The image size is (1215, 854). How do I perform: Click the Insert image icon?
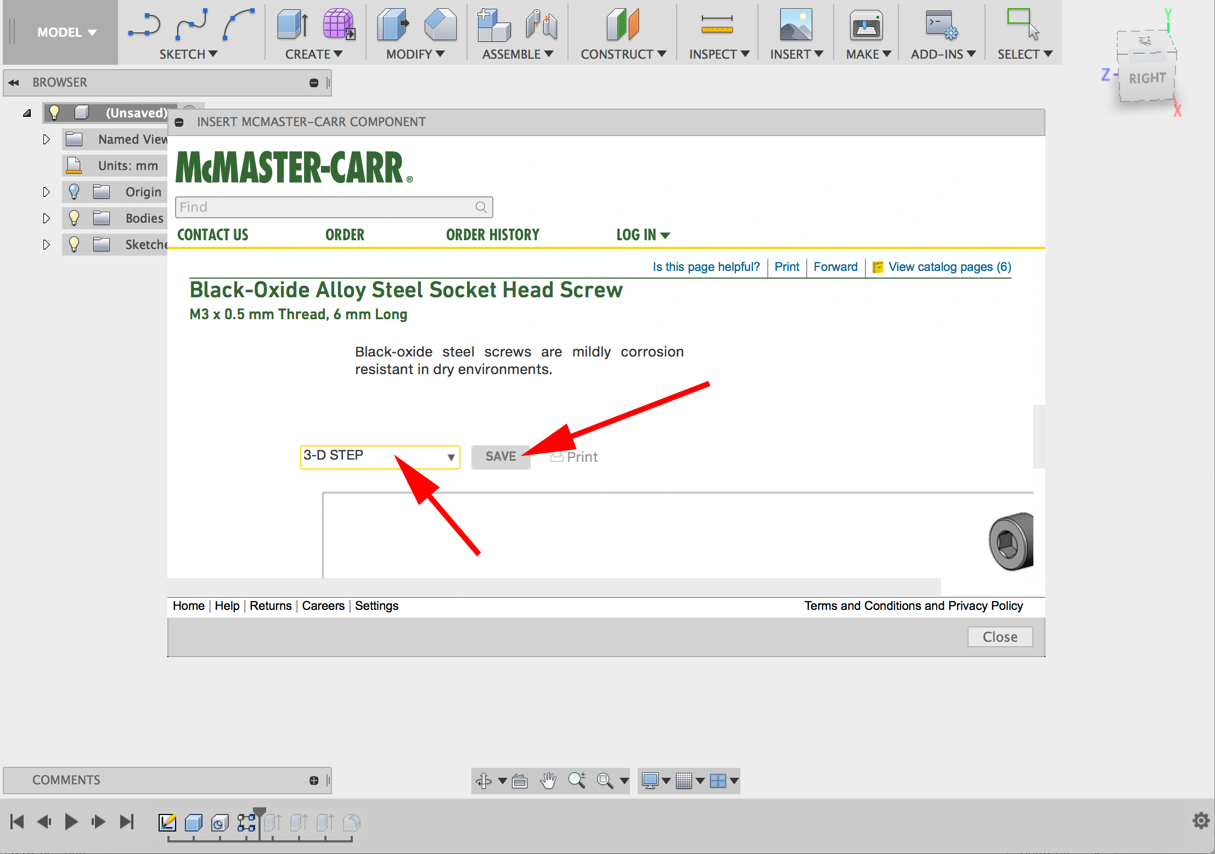click(796, 25)
